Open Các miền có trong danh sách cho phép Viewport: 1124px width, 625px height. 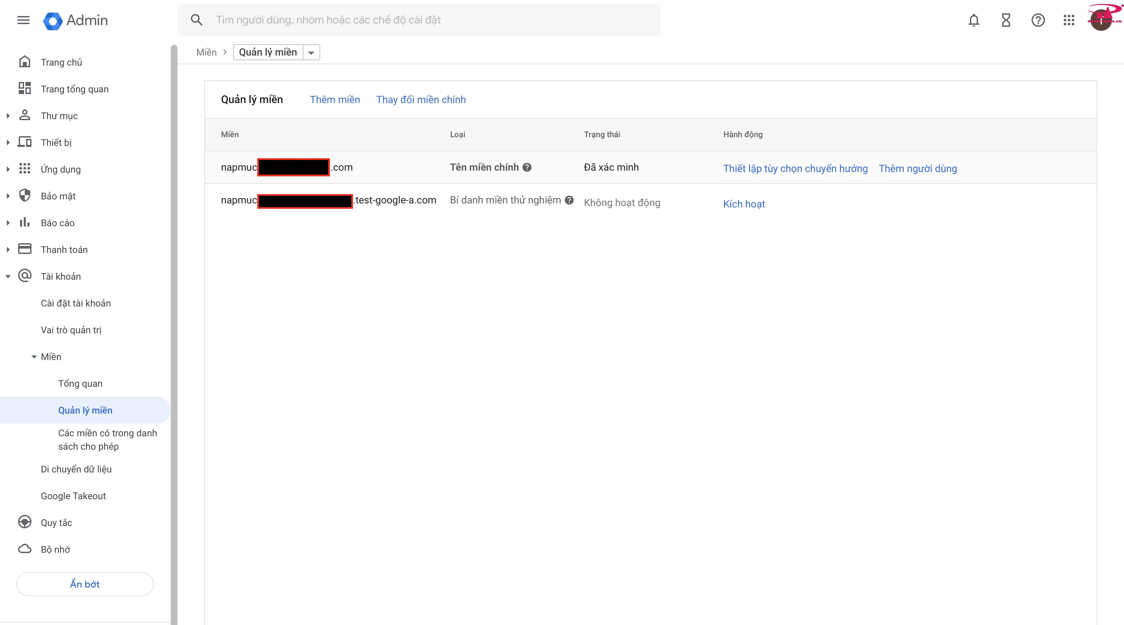(x=107, y=439)
